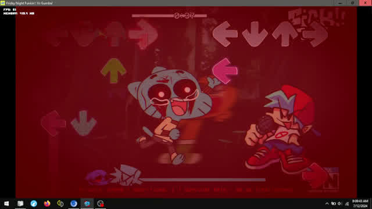Click the game icon in title bar
372x209 pixels.
pyautogui.click(x=3, y=3)
